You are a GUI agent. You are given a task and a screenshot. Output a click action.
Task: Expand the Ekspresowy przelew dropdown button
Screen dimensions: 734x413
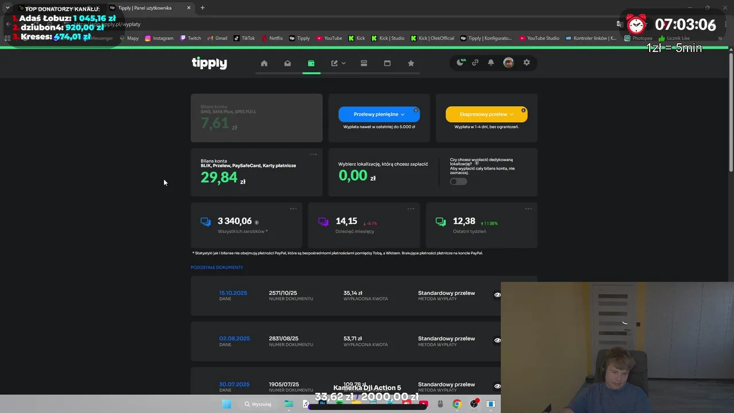(x=486, y=114)
